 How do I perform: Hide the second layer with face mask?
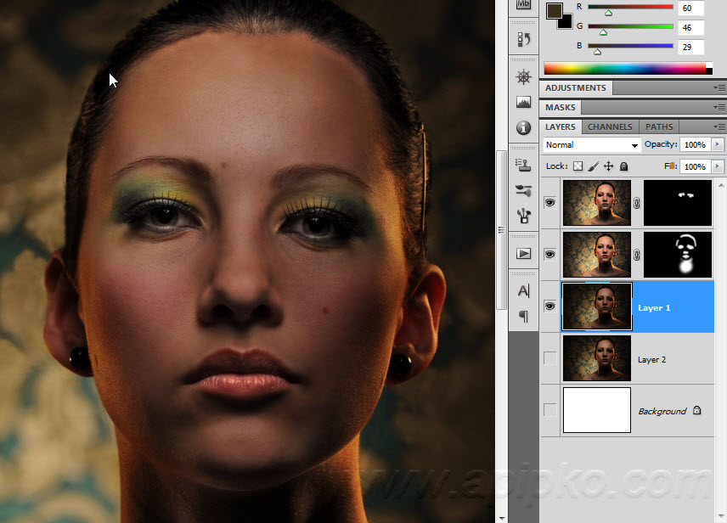point(549,255)
